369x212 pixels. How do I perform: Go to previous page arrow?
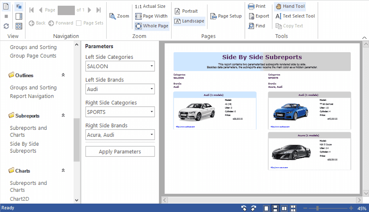[41, 10]
